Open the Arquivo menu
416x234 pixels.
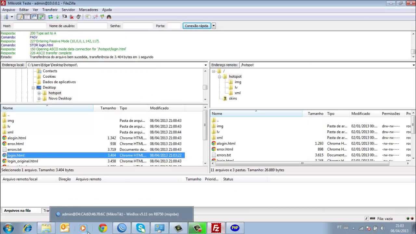tap(9, 10)
